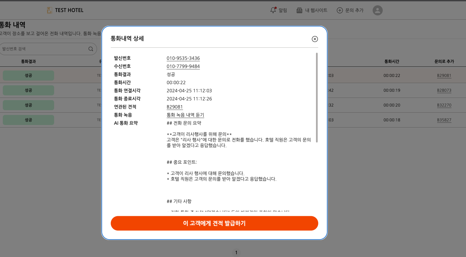Viewport: 466px width, 257px height.
Task: Open inquiry B35827 in the table
Action: [x=444, y=120]
